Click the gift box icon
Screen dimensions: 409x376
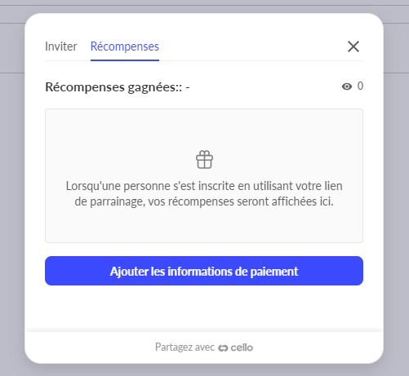click(x=204, y=160)
